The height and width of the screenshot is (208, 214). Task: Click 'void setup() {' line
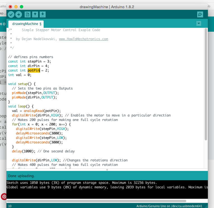point(22,84)
